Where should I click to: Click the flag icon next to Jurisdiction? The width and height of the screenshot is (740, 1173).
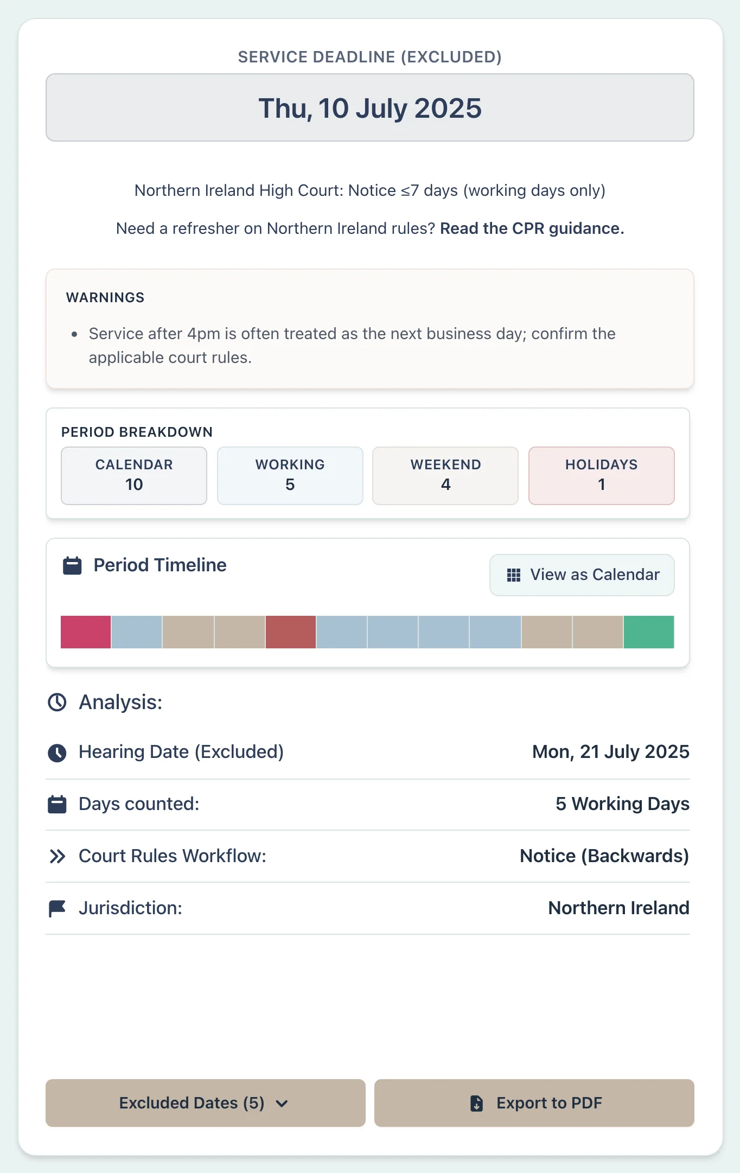click(x=56, y=908)
